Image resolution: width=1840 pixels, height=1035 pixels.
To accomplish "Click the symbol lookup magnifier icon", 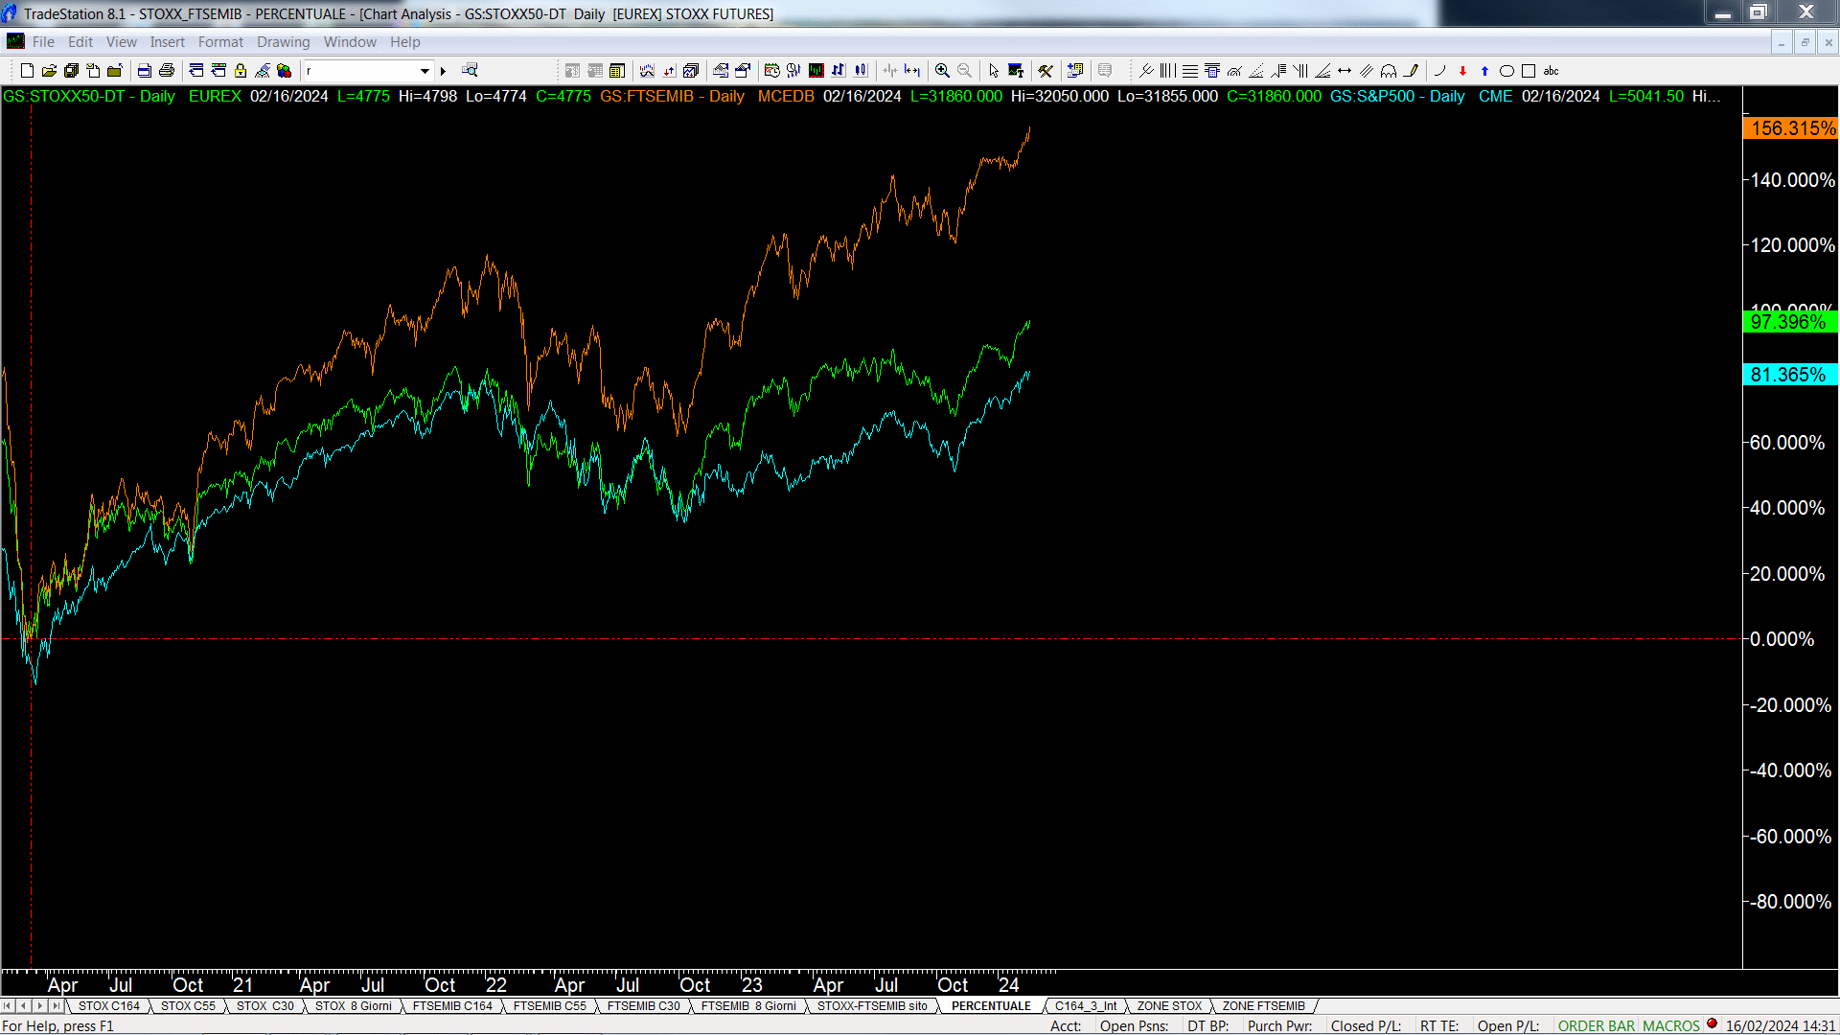I will (x=470, y=70).
